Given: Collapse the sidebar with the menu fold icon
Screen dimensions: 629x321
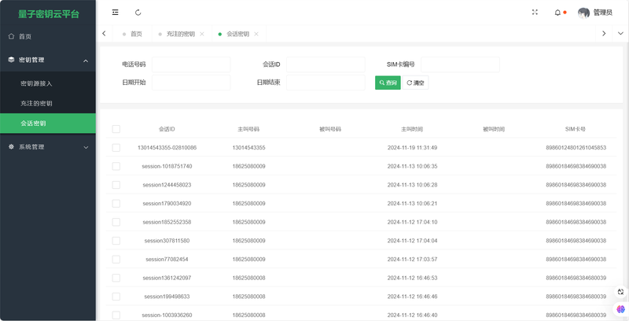Looking at the screenshot, I should click(116, 13).
